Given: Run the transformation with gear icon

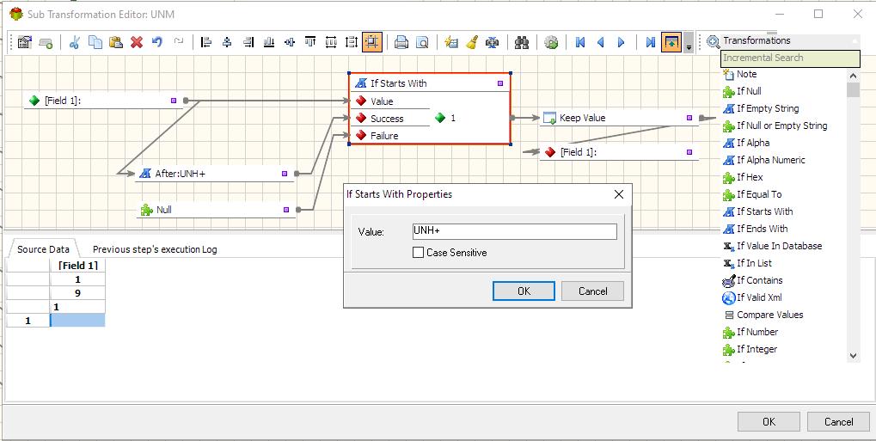Looking at the screenshot, I should click(x=551, y=42).
